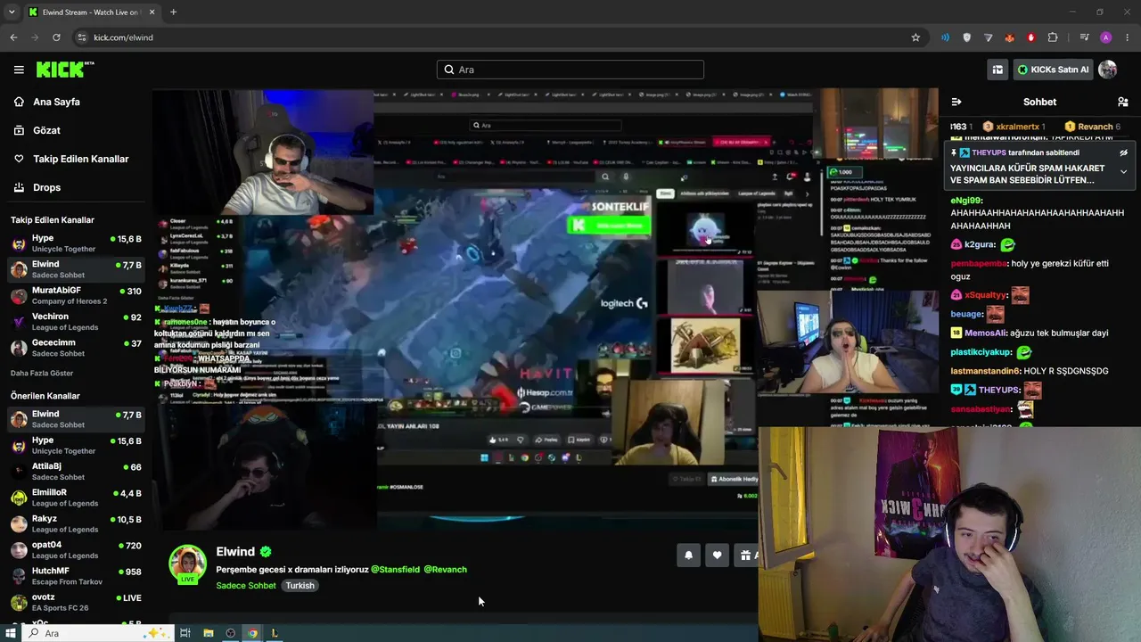Toggle the follow heart button
The width and height of the screenshot is (1141, 642).
pos(717,556)
